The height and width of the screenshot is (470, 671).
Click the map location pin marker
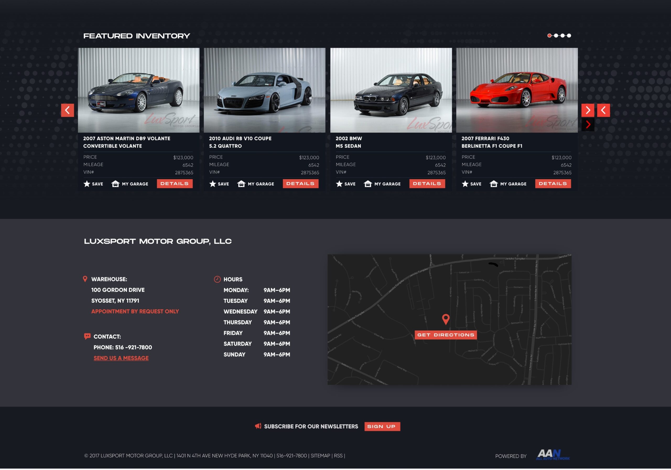[446, 320]
